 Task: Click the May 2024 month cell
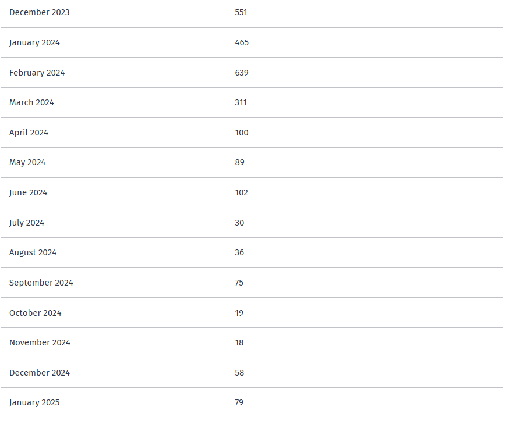coord(27,162)
